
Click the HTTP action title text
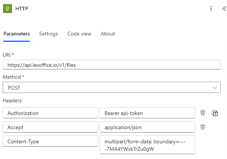pos(22,9)
